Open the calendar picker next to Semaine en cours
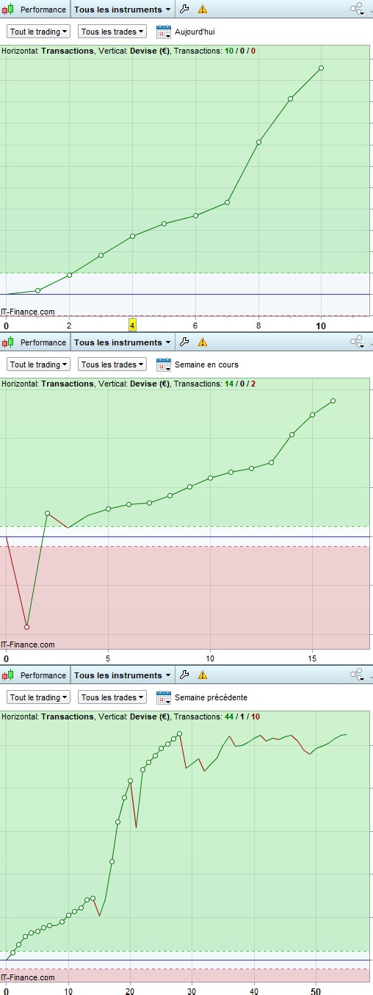Viewport: 373px width, 995px height. coord(164,364)
